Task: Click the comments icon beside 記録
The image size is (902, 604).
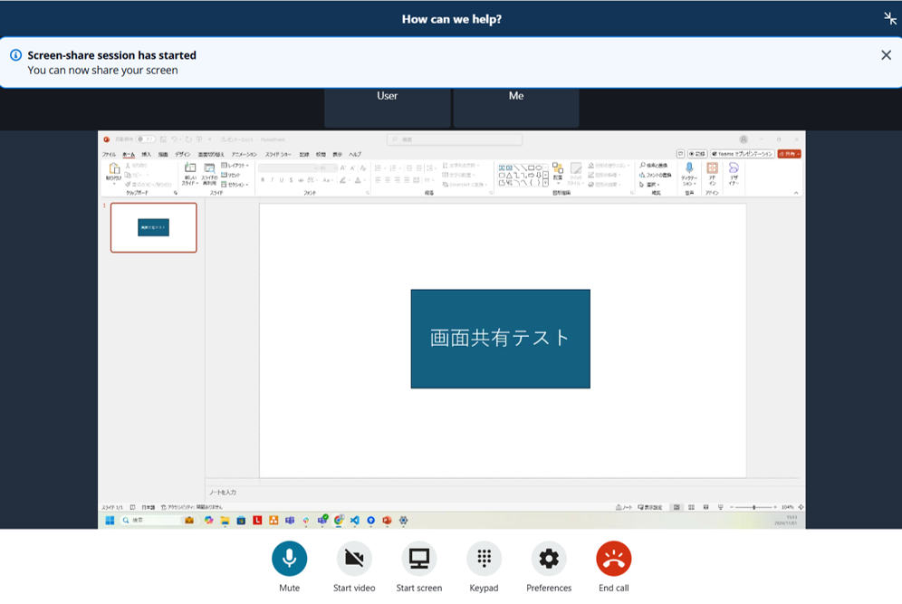Action: click(x=680, y=154)
